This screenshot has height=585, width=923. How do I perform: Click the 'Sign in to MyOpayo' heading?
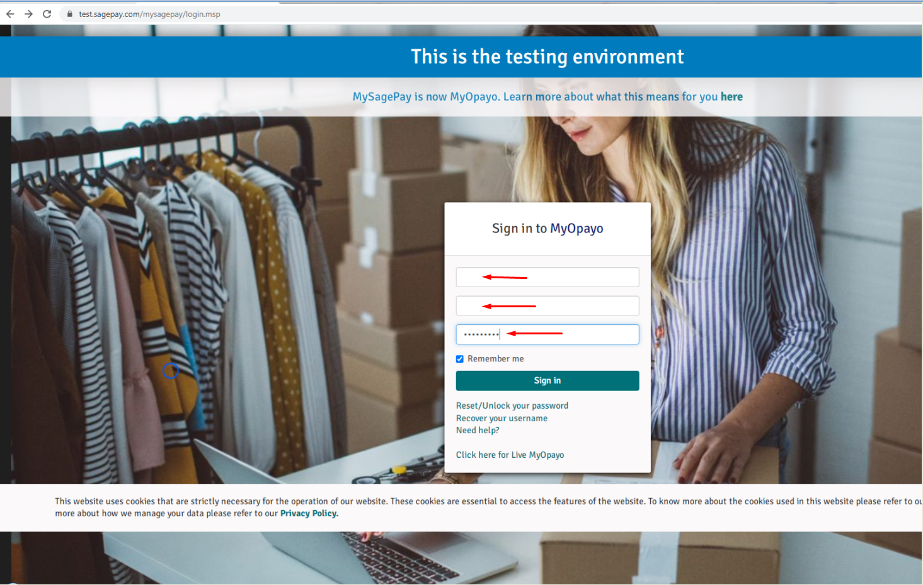(547, 228)
